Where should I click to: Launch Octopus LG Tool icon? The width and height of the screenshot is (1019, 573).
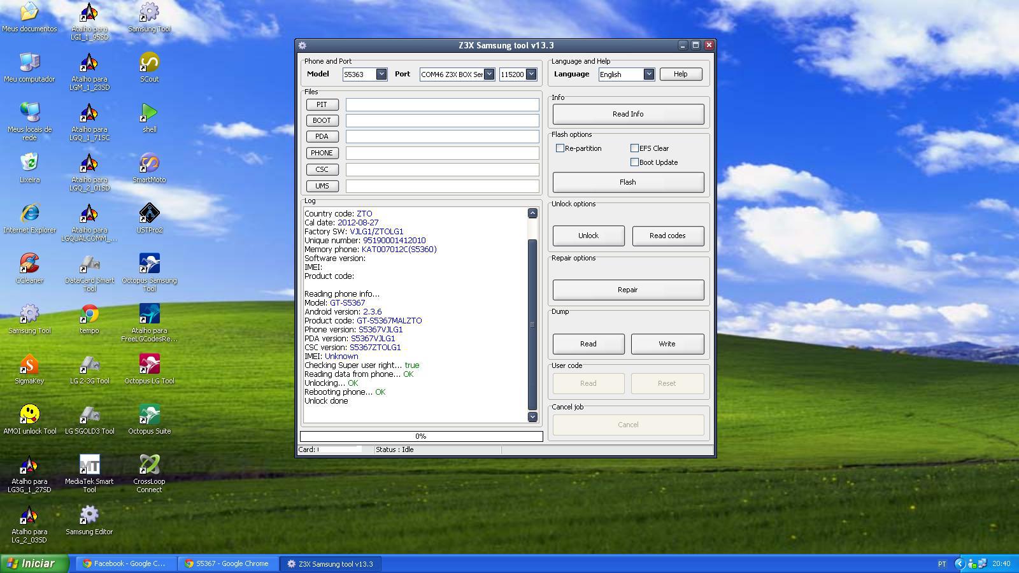[149, 369]
